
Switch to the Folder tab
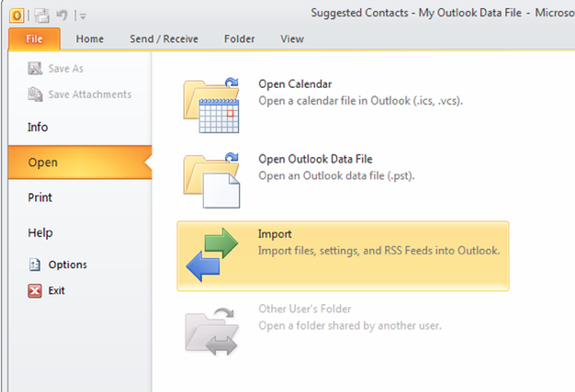pyautogui.click(x=240, y=39)
